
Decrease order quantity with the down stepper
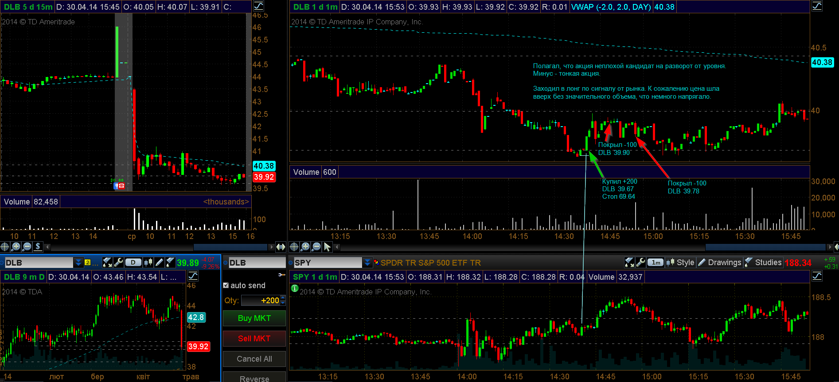tap(283, 303)
